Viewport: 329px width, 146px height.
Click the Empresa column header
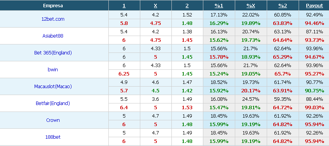(53, 6)
